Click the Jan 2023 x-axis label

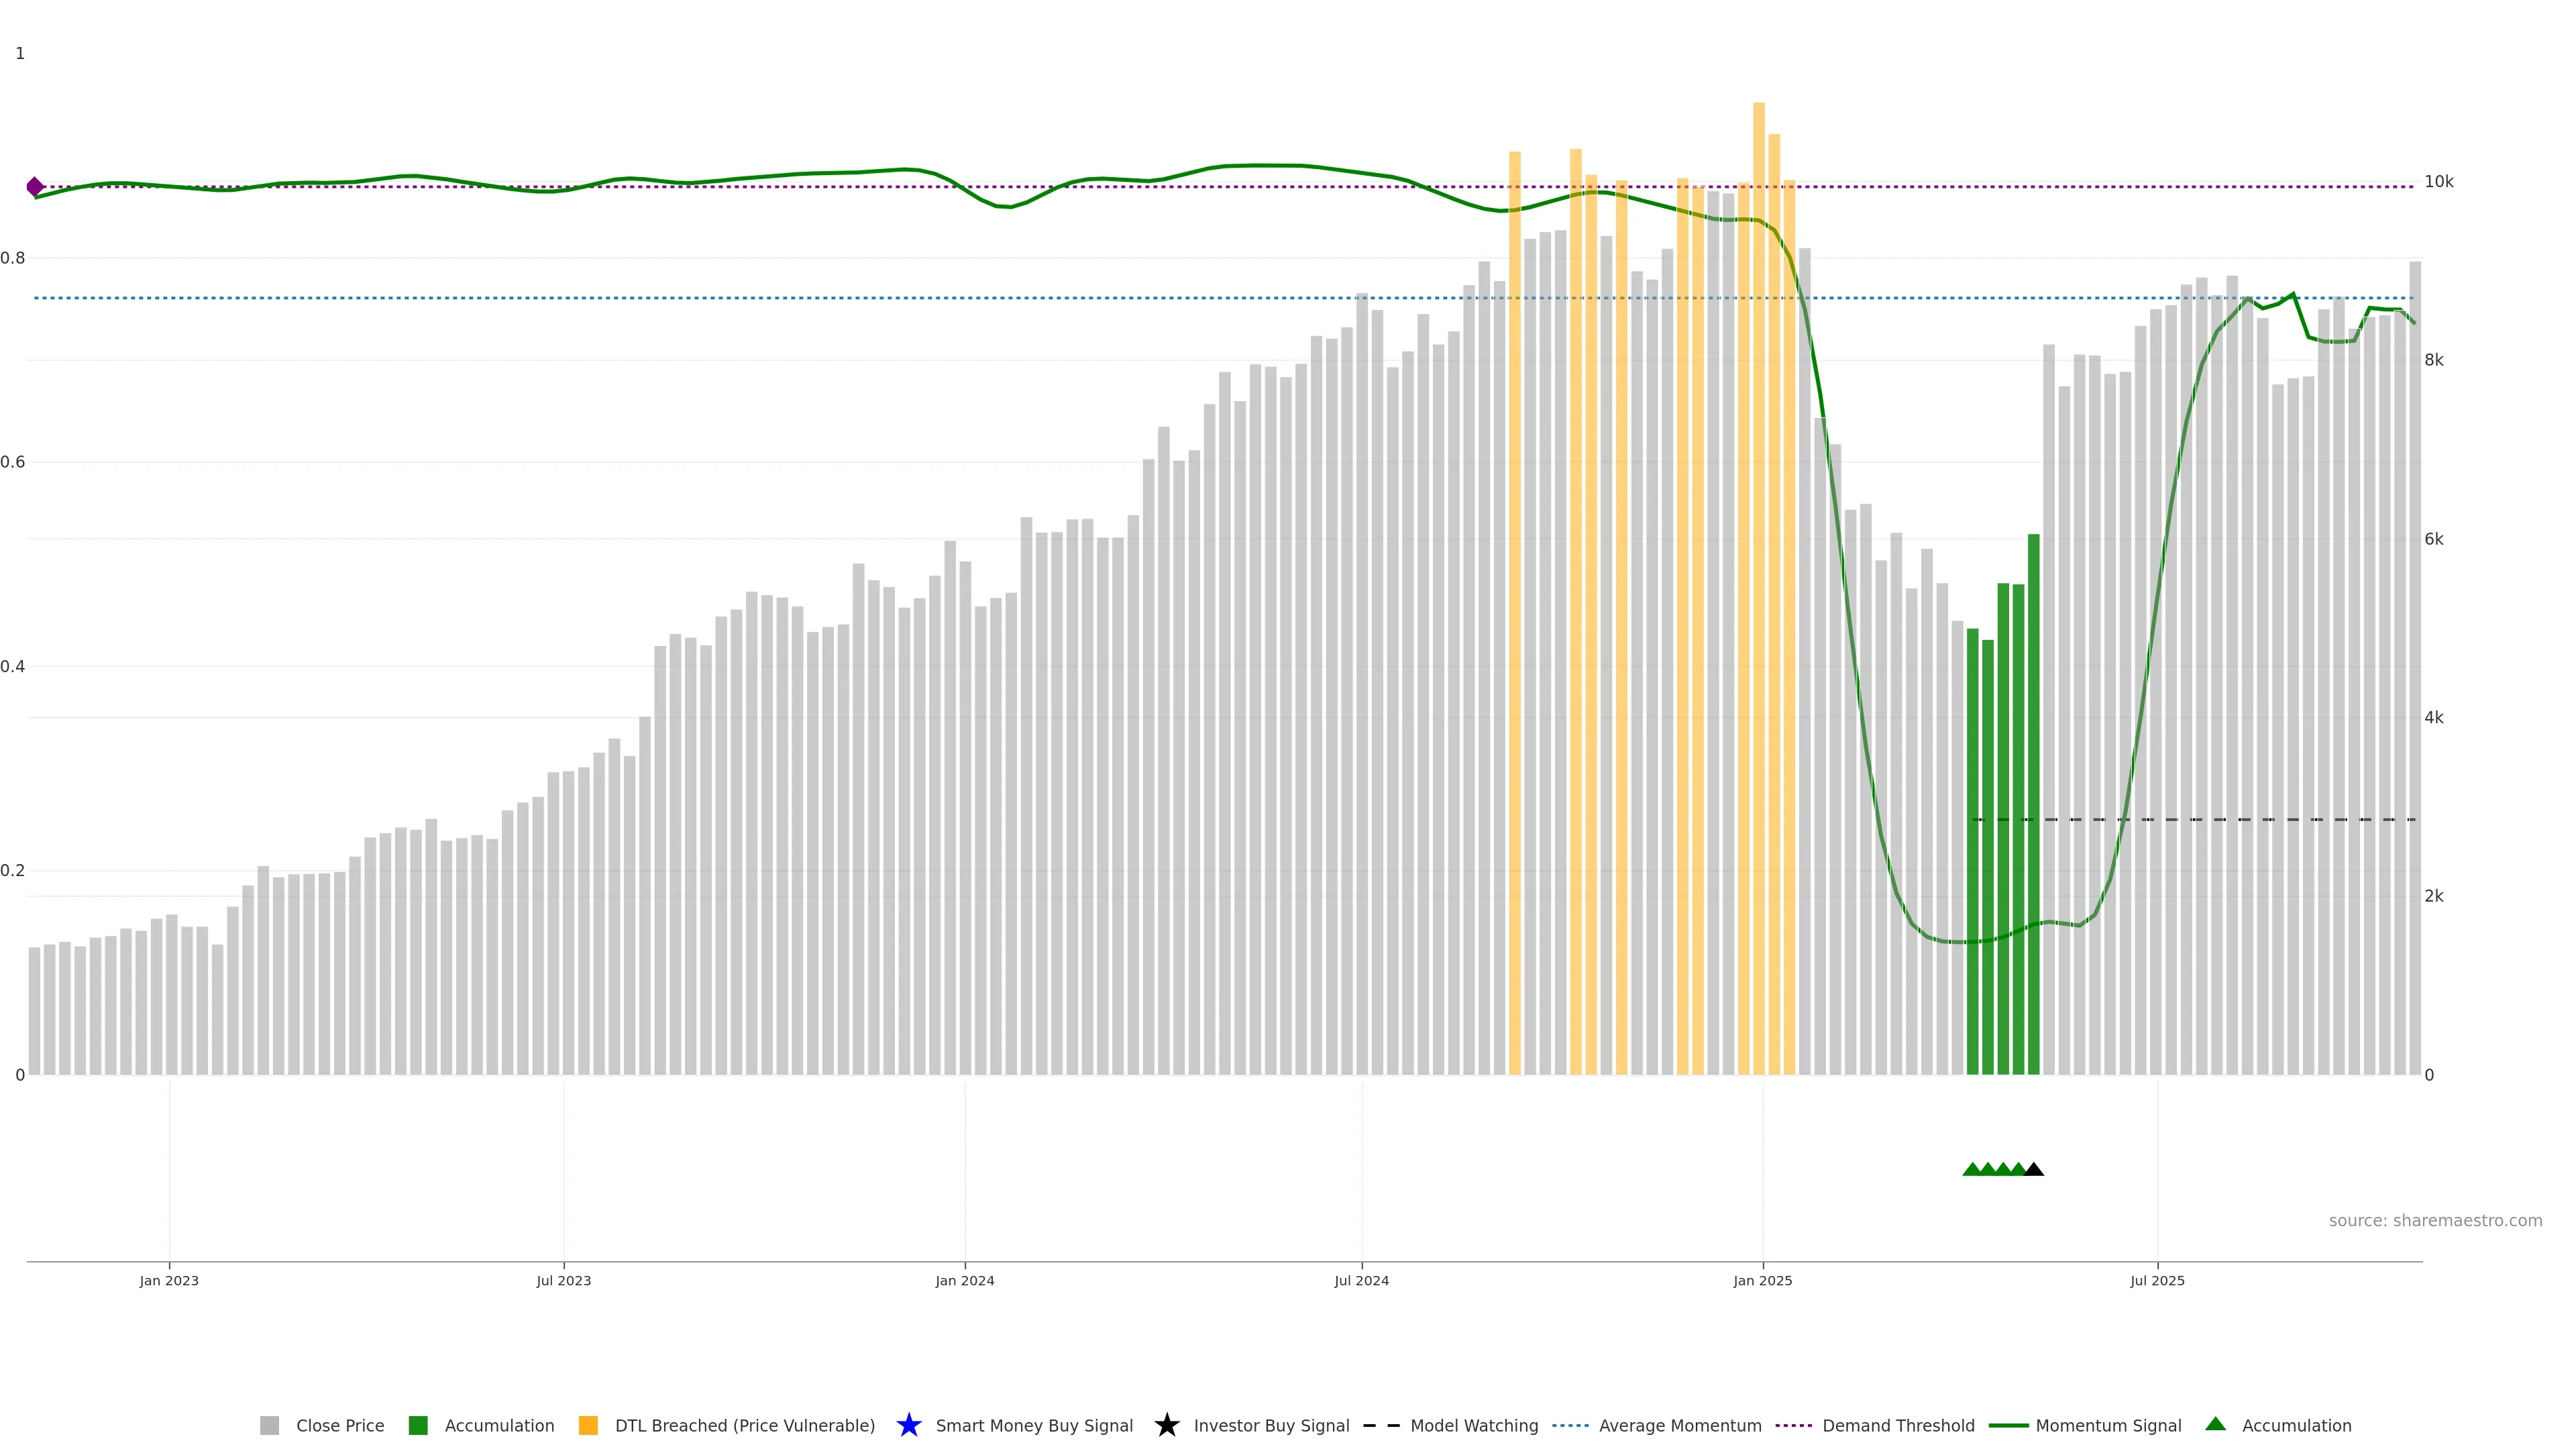point(169,1280)
